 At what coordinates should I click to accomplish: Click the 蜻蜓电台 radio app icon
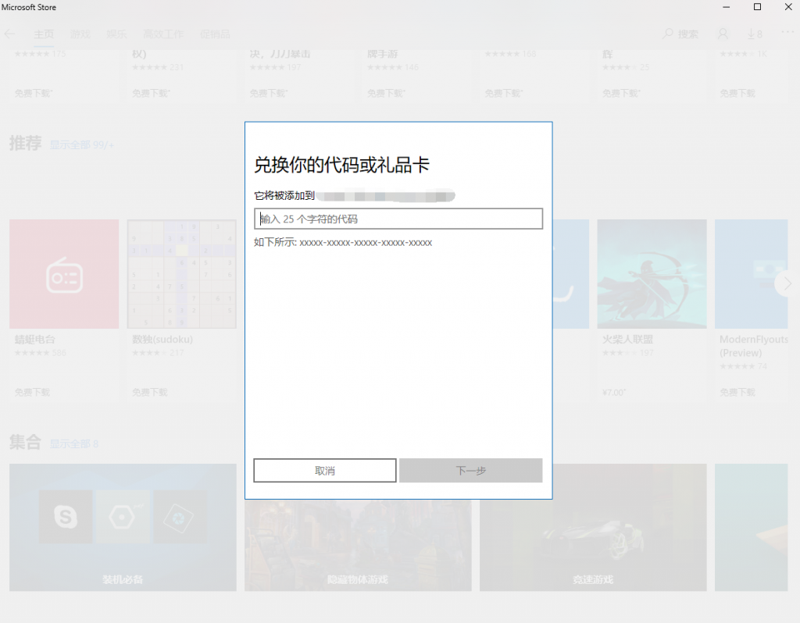64,274
